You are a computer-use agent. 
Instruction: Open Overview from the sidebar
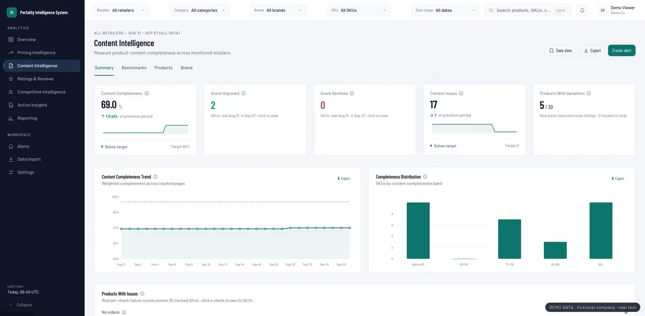coord(42,39)
